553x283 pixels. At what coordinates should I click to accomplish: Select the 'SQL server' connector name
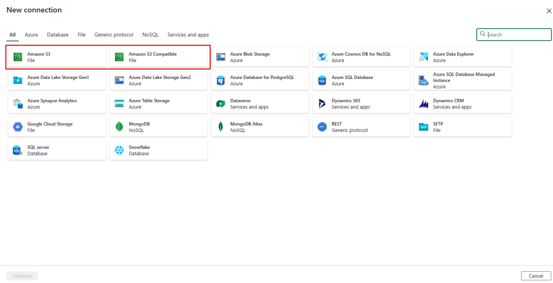38,147
